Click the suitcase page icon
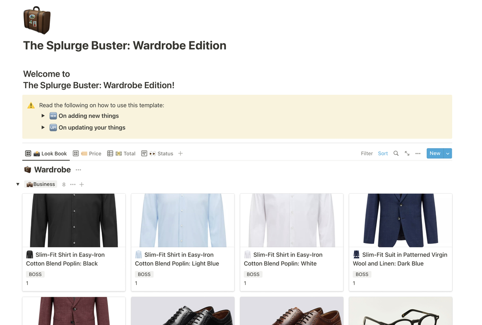The height and width of the screenshot is (325, 482). tap(37, 20)
